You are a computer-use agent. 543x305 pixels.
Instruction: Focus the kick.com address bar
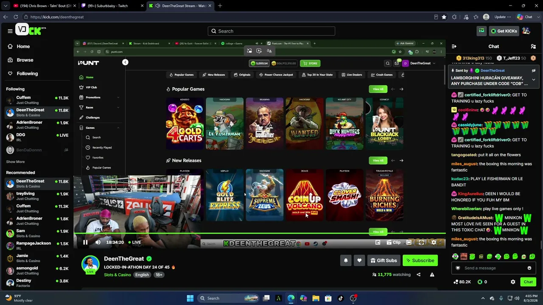point(229,17)
